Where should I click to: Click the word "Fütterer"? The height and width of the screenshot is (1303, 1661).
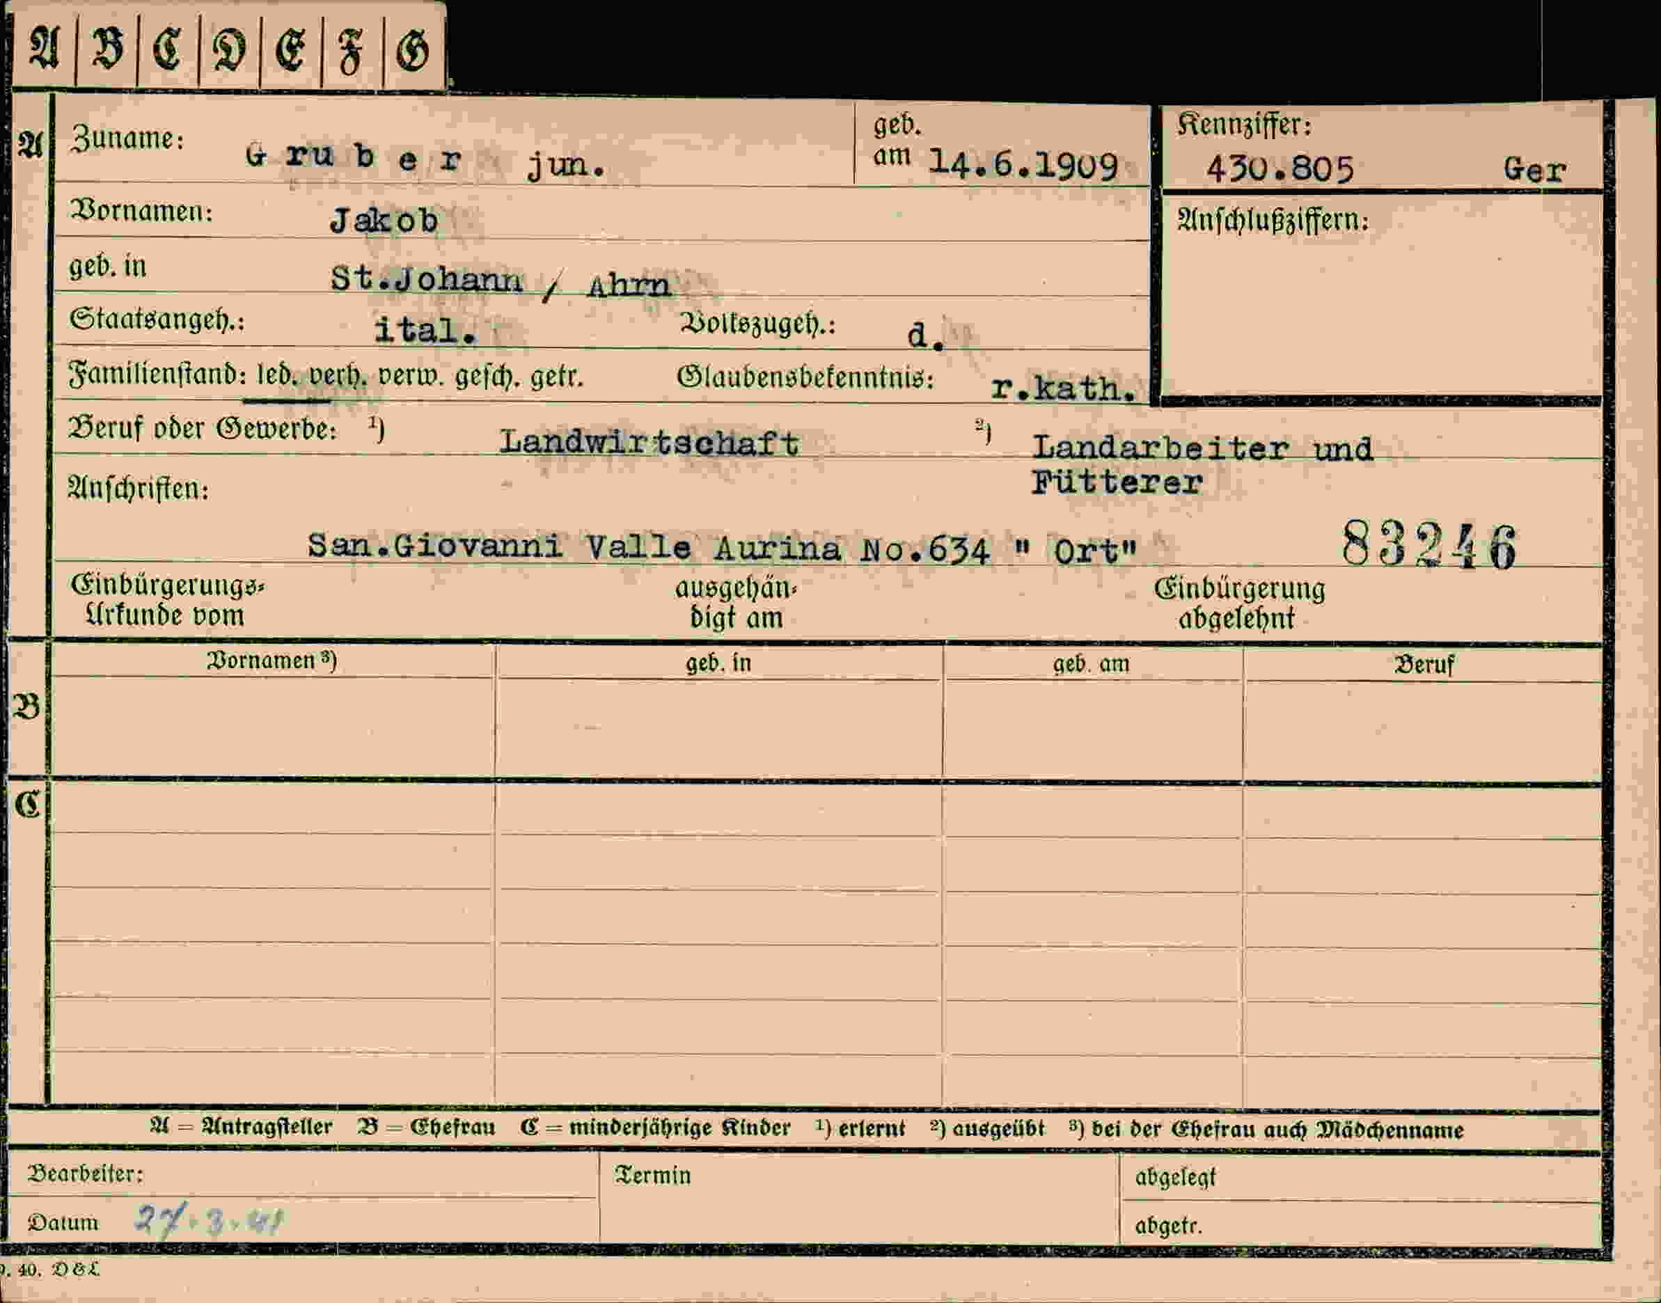1117,482
